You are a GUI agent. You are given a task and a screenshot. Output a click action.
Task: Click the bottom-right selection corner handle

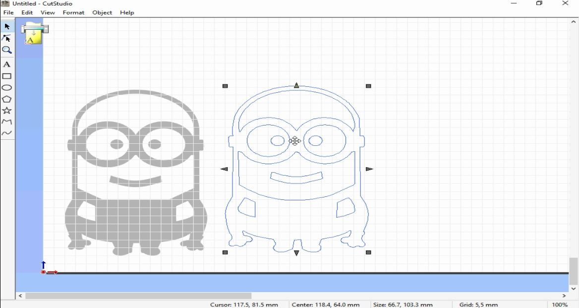368,252
